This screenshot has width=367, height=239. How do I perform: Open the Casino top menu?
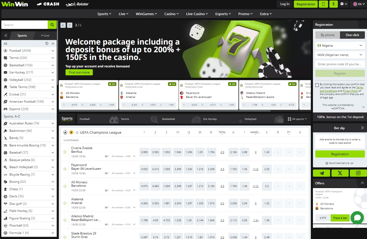(171, 14)
